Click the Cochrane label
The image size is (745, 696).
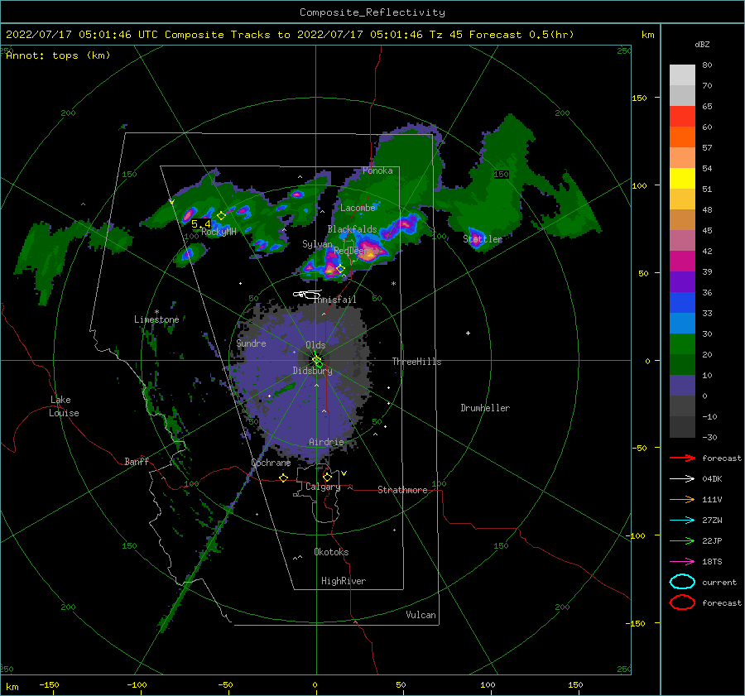tap(271, 463)
